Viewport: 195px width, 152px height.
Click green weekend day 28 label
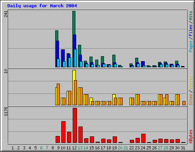click(166, 148)
